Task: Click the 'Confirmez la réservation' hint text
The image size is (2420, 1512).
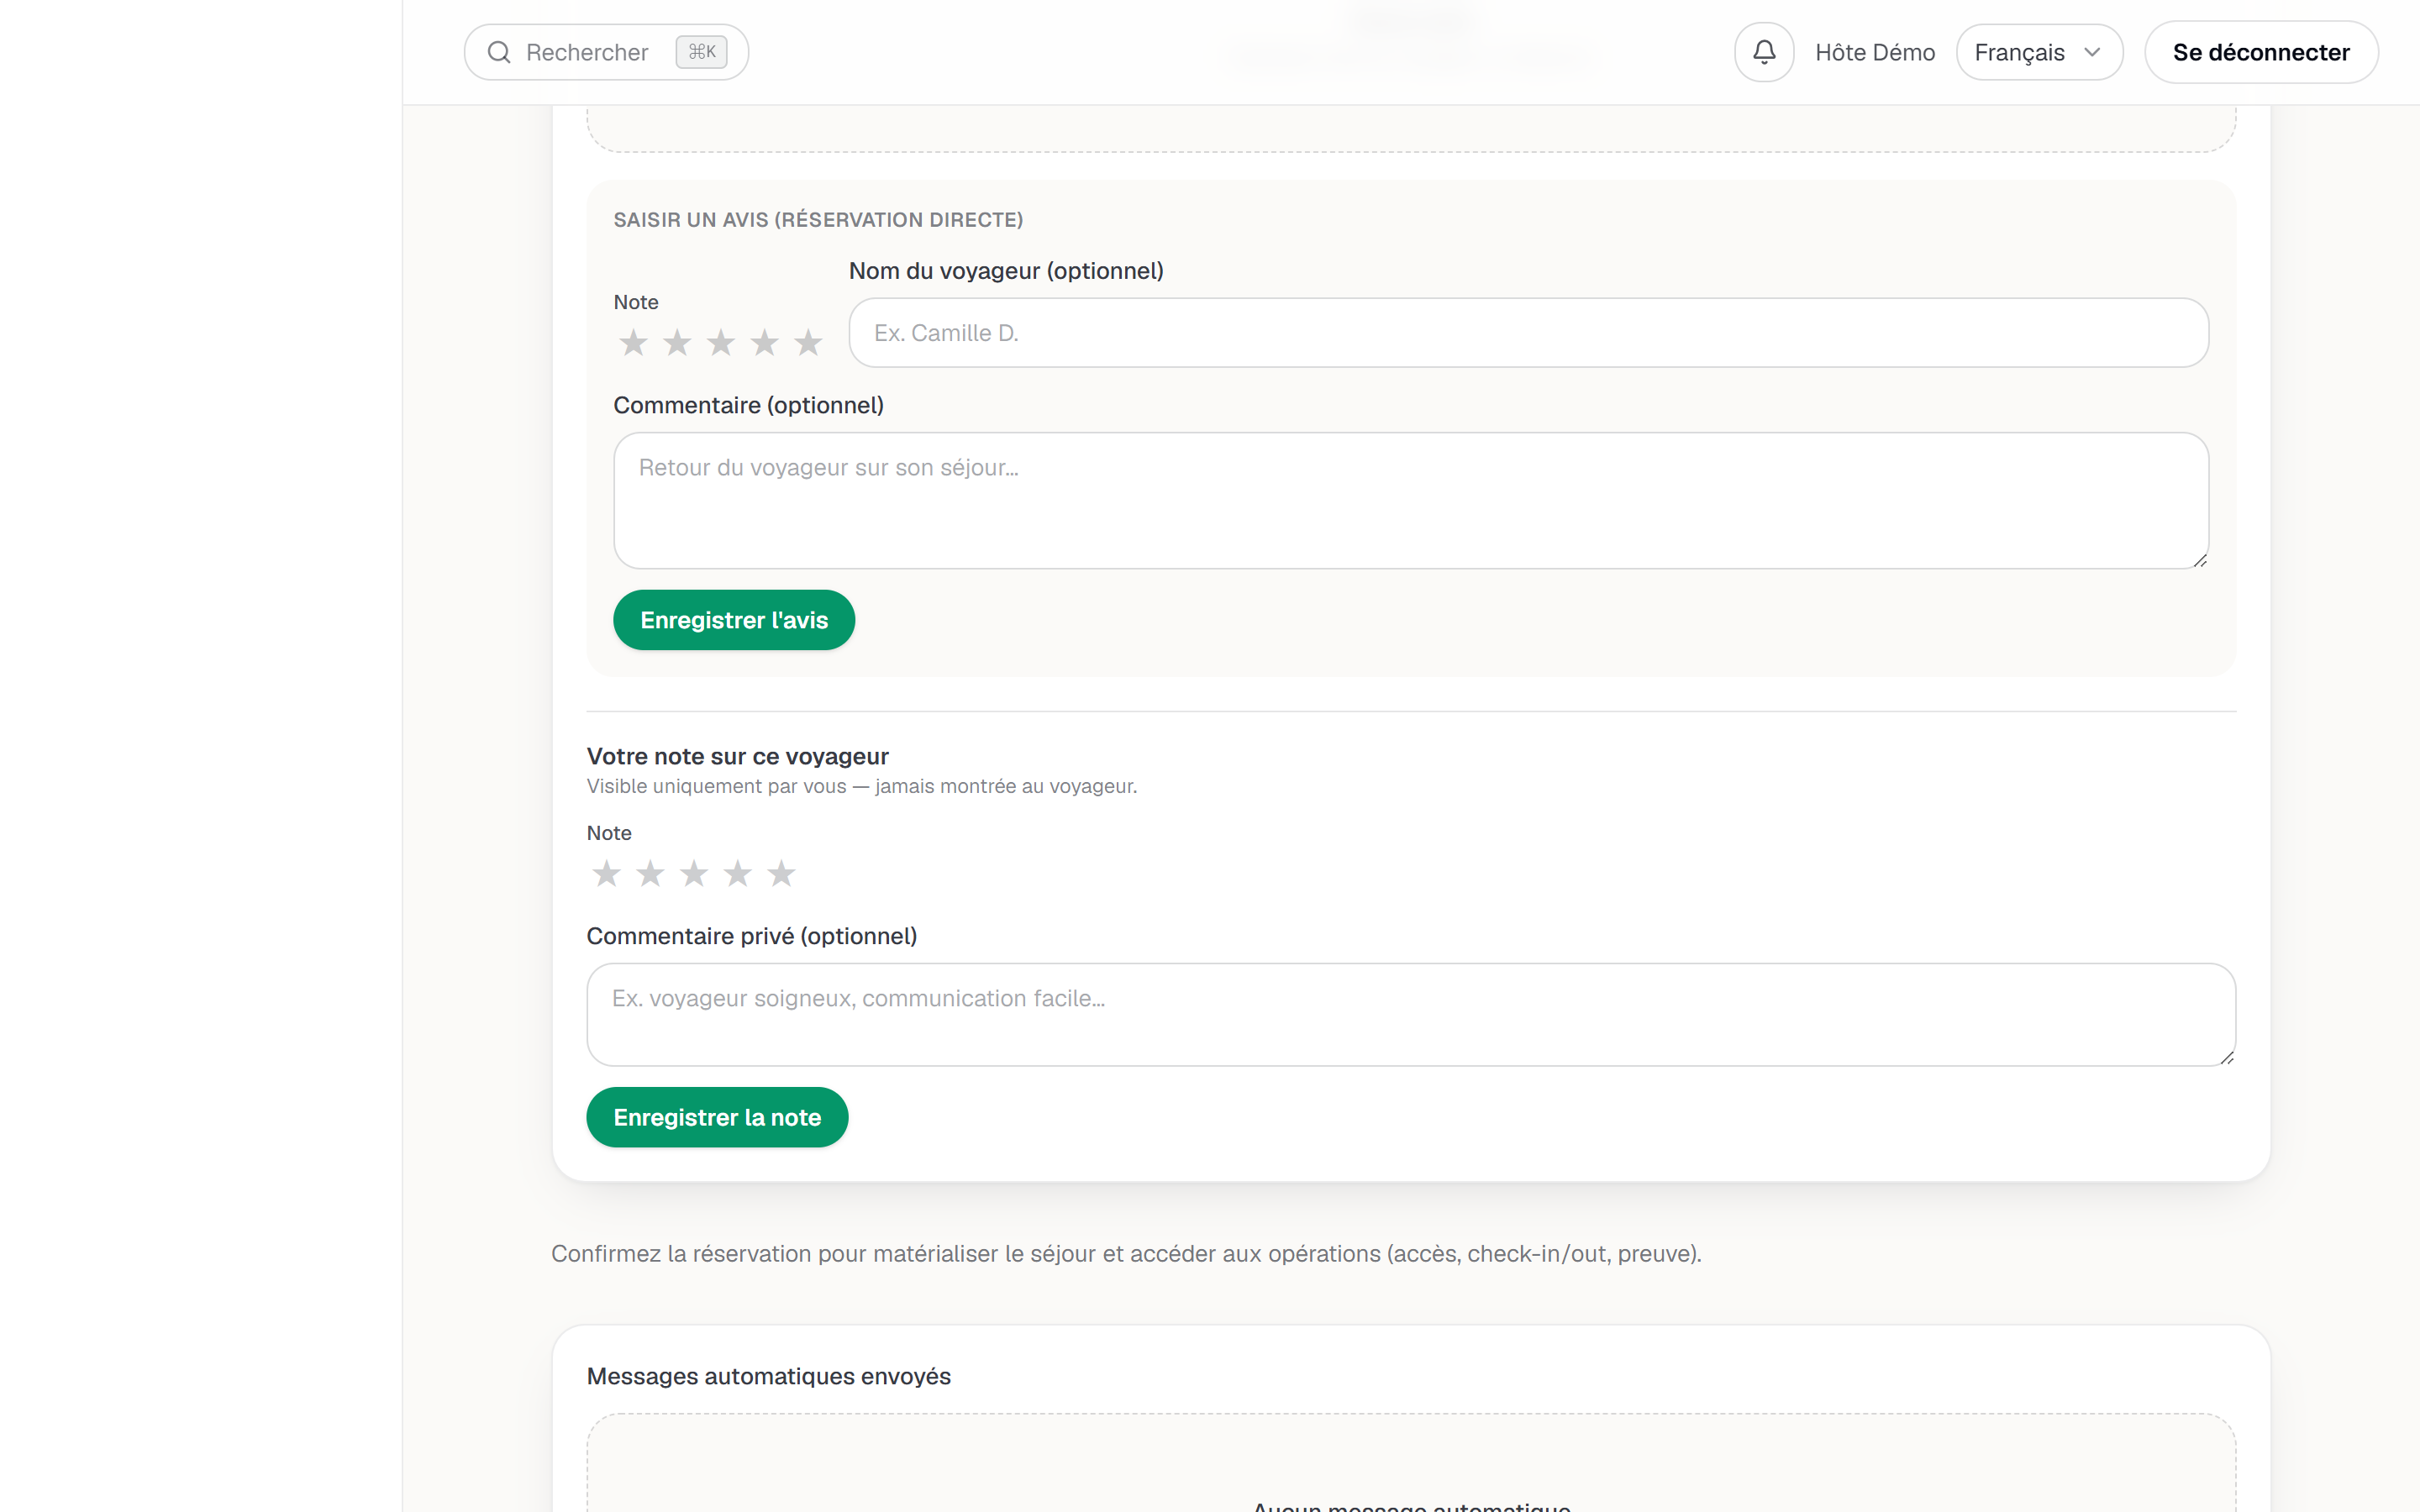Action: click(x=1126, y=1254)
